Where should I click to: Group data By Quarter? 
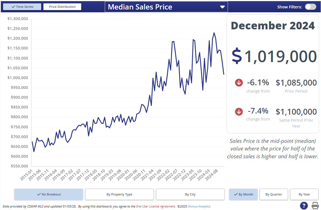click(274, 194)
